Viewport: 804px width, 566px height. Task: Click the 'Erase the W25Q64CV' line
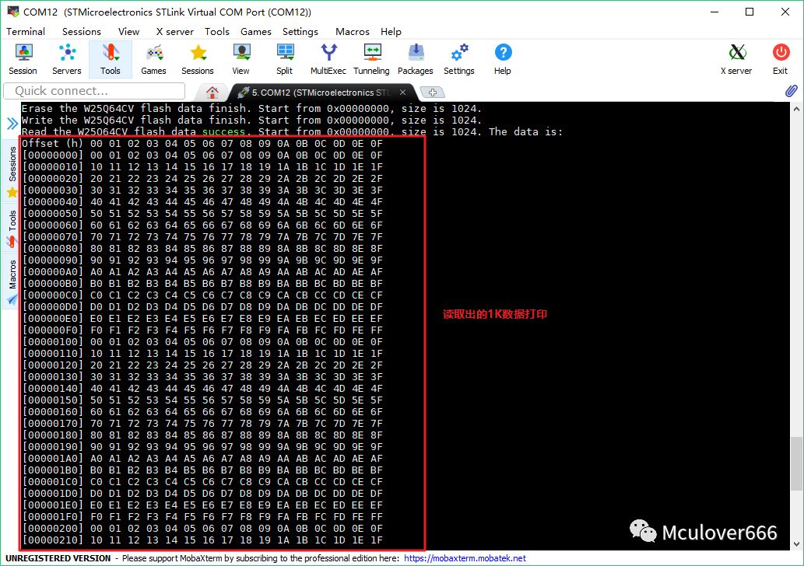[251, 109]
